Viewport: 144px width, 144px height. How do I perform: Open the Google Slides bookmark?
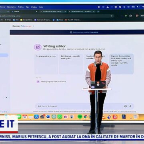(26, 20)
